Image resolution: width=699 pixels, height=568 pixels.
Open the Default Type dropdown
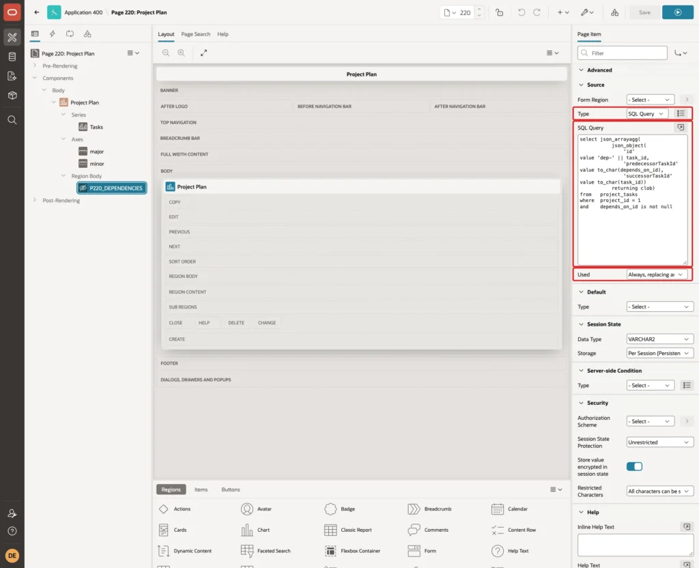click(660, 307)
